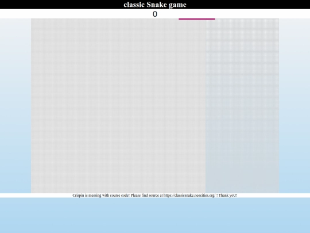Click the magenta snake bar atop the board
The image size is (310, 233).
click(x=197, y=19)
